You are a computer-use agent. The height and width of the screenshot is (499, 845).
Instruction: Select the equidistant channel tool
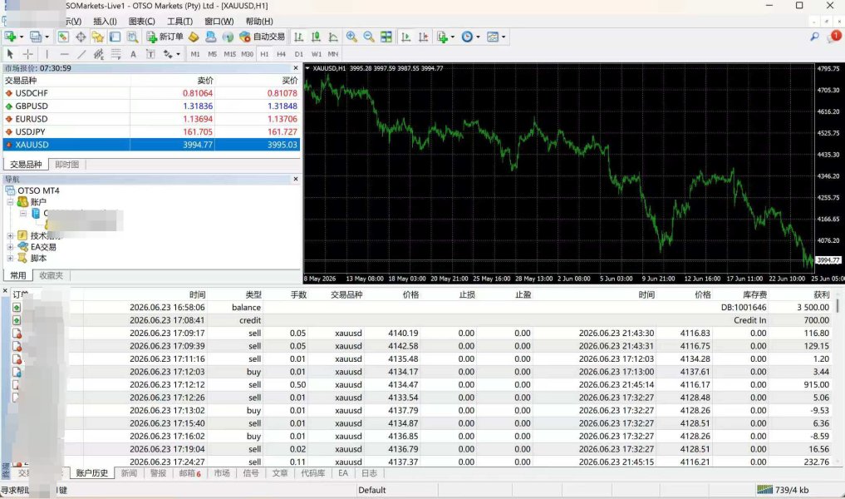point(98,54)
